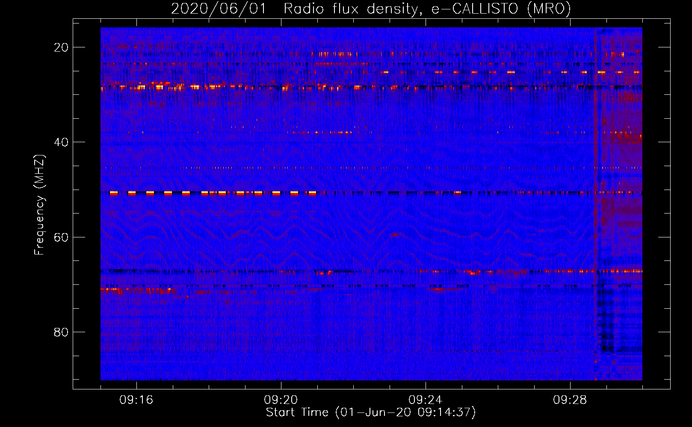Click the 60 frequency tick label
The image size is (692, 427).
coord(61,237)
